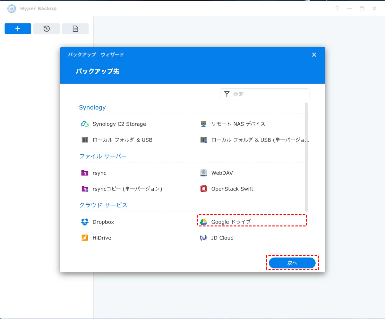Click the クラウド サービス section heading
The image size is (385, 319).
pos(103,205)
